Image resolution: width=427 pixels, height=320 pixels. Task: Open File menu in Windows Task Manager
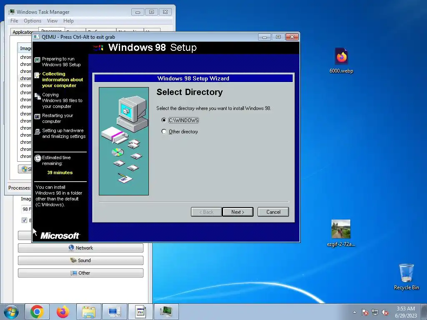pos(14,21)
